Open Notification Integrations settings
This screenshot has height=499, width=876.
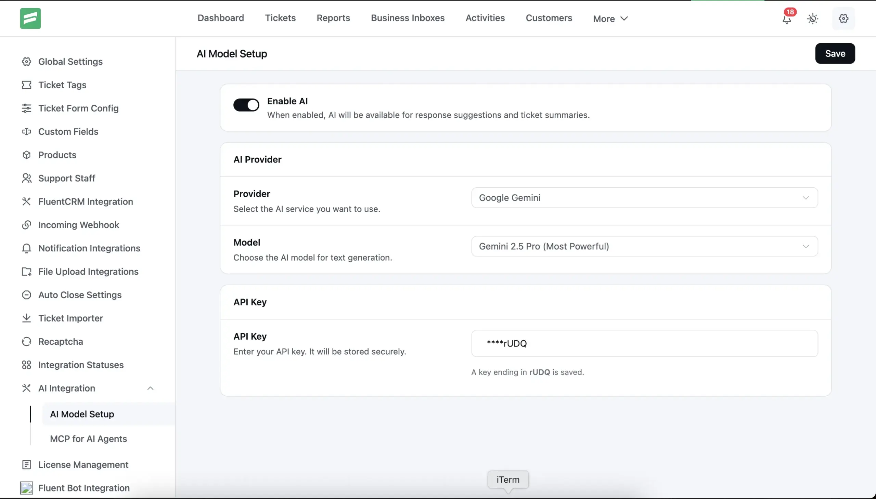[x=89, y=248]
